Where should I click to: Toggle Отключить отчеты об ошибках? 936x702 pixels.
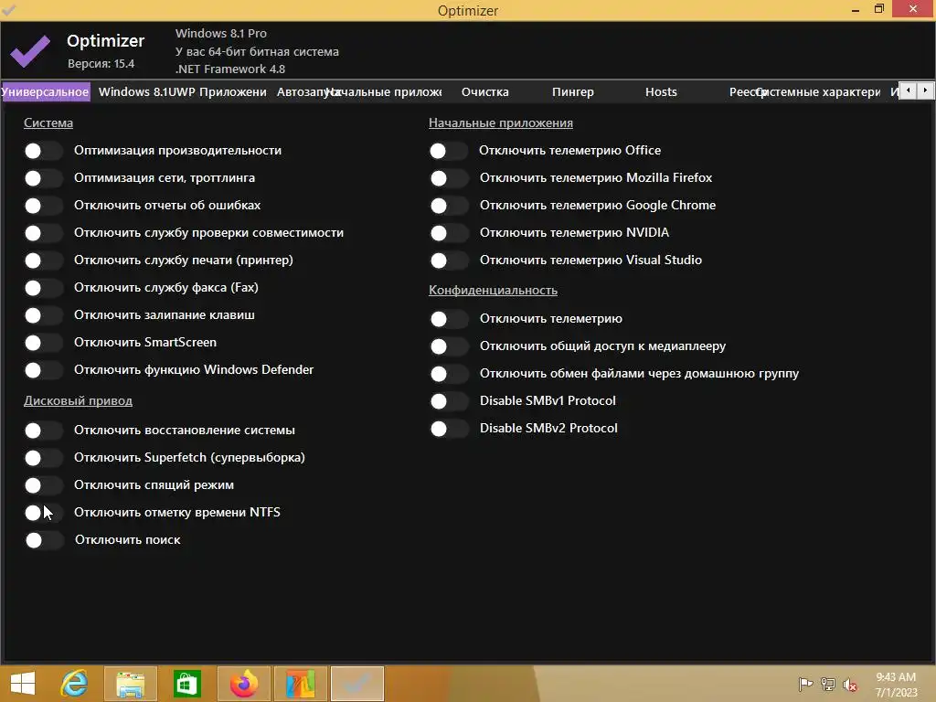(x=43, y=206)
